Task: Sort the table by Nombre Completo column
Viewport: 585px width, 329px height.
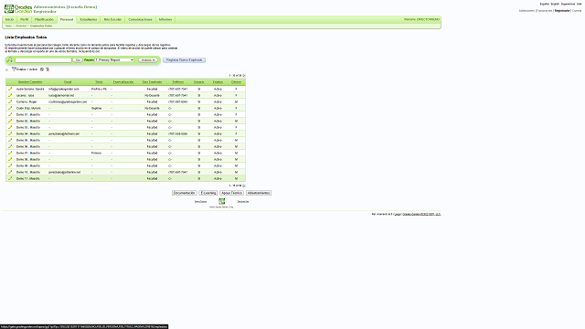Action: [30, 81]
